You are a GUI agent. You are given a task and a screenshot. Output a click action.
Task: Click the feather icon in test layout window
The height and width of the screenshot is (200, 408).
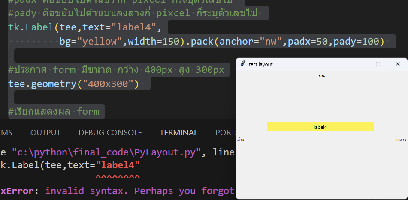tap(243, 64)
